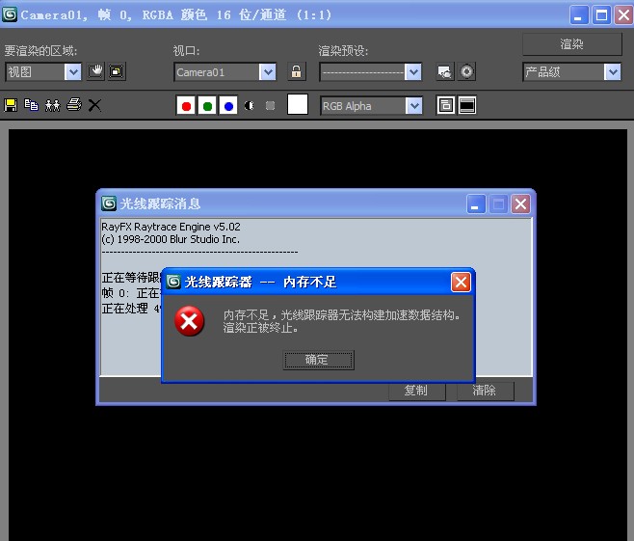634x541 pixels.
Task: Click the 光线跟踪消息 window title icon
Action: tap(109, 203)
